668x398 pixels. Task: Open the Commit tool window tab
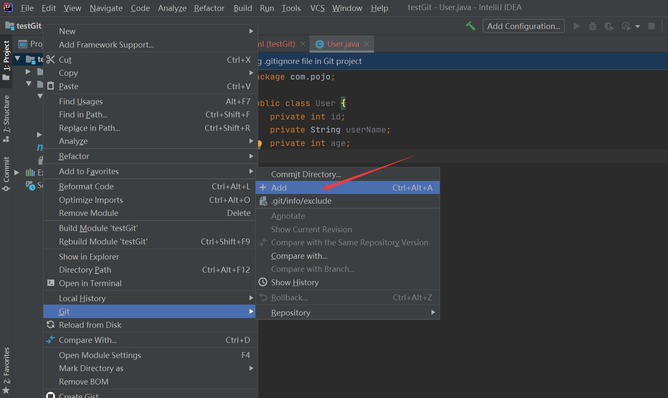coord(6,174)
